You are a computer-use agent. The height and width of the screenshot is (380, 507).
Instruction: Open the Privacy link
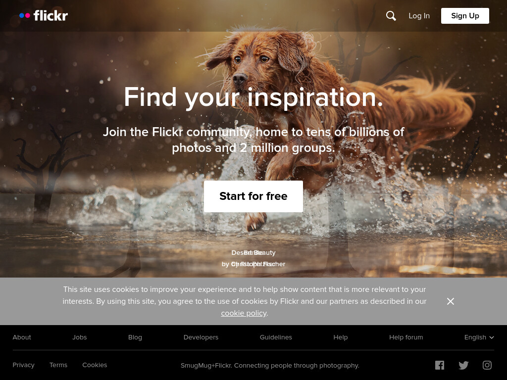(23, 365)
